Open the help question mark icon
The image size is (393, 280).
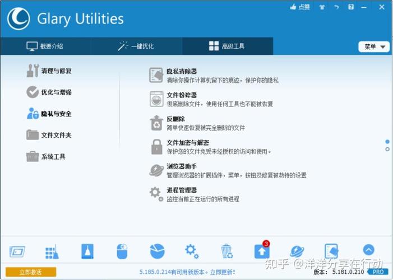point(351,7)
